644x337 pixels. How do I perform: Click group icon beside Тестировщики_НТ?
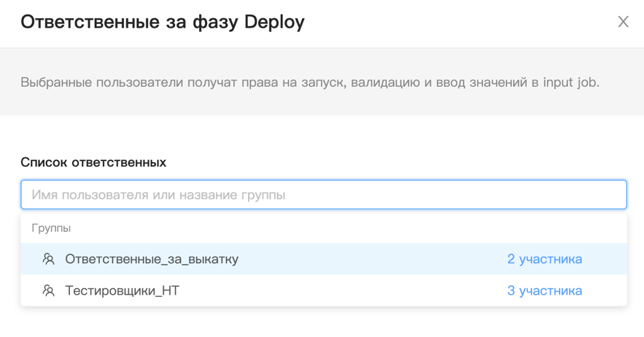pos(49,290)
